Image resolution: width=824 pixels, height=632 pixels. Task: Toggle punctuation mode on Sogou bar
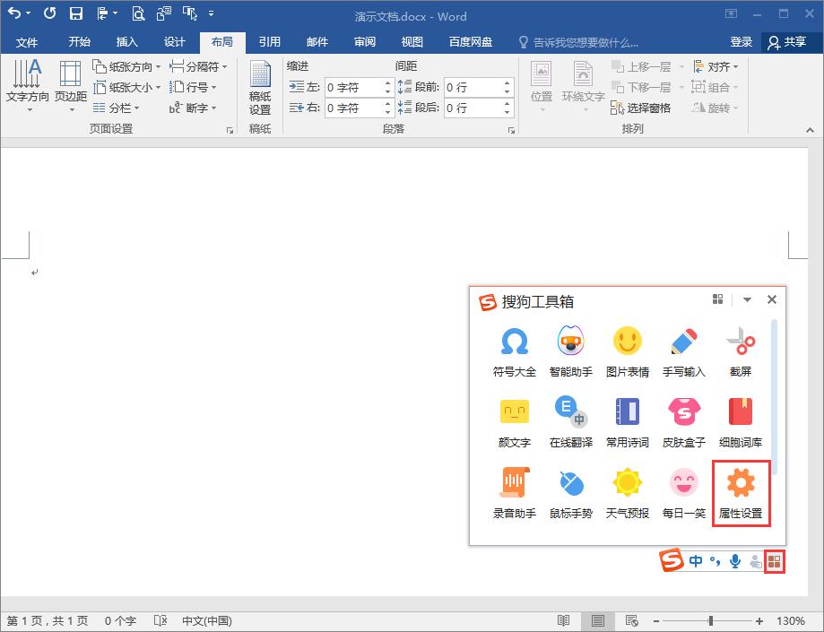click(x=715, y=560)
